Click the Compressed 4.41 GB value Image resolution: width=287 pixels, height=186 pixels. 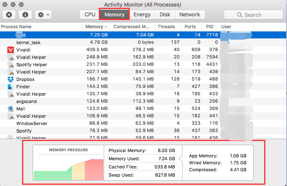coord(238,170)
